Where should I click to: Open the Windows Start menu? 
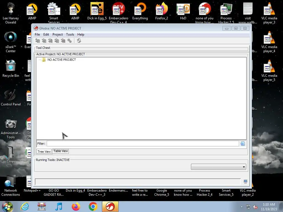click(7, 206)
